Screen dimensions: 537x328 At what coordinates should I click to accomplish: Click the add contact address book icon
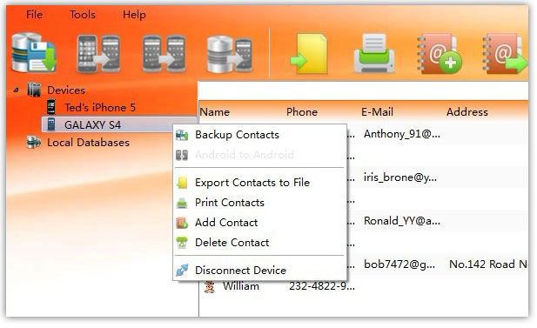(439, 54)
